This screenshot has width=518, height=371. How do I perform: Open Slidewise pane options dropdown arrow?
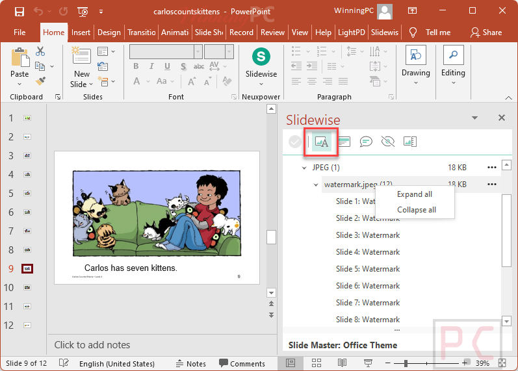[x=474, y=118]
